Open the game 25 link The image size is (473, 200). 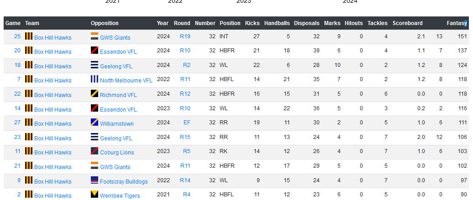pos(17,36)
